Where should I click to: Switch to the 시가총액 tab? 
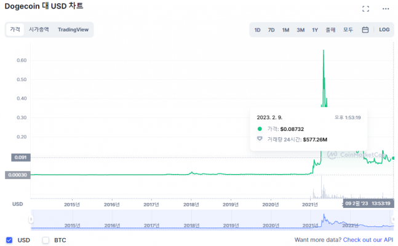tap(39, 30)
